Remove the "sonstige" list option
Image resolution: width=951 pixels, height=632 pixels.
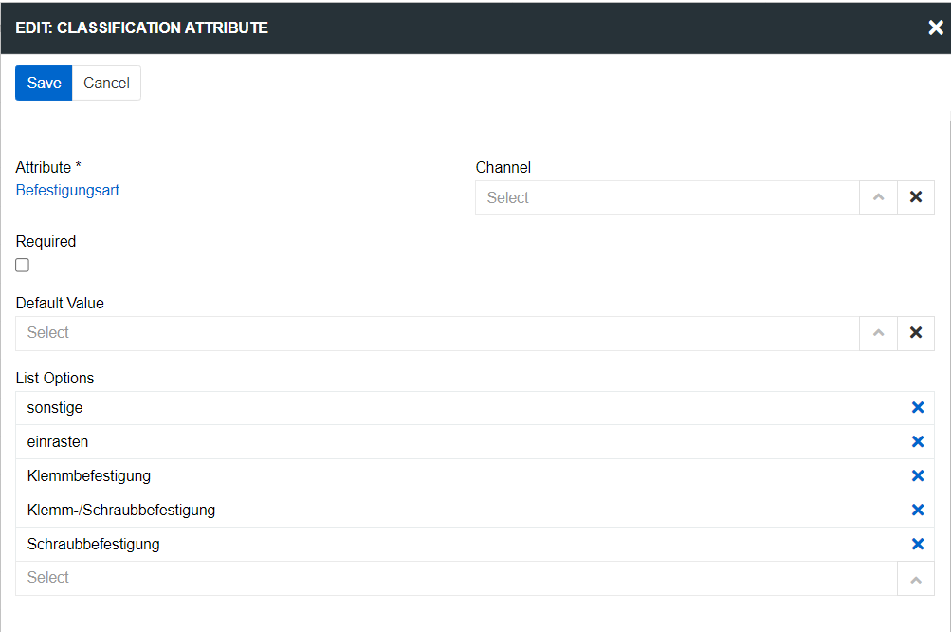[x=917, y=407]
